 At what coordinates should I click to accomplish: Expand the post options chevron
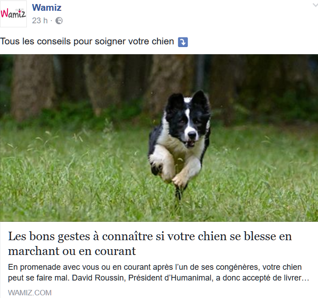[315, 5]
